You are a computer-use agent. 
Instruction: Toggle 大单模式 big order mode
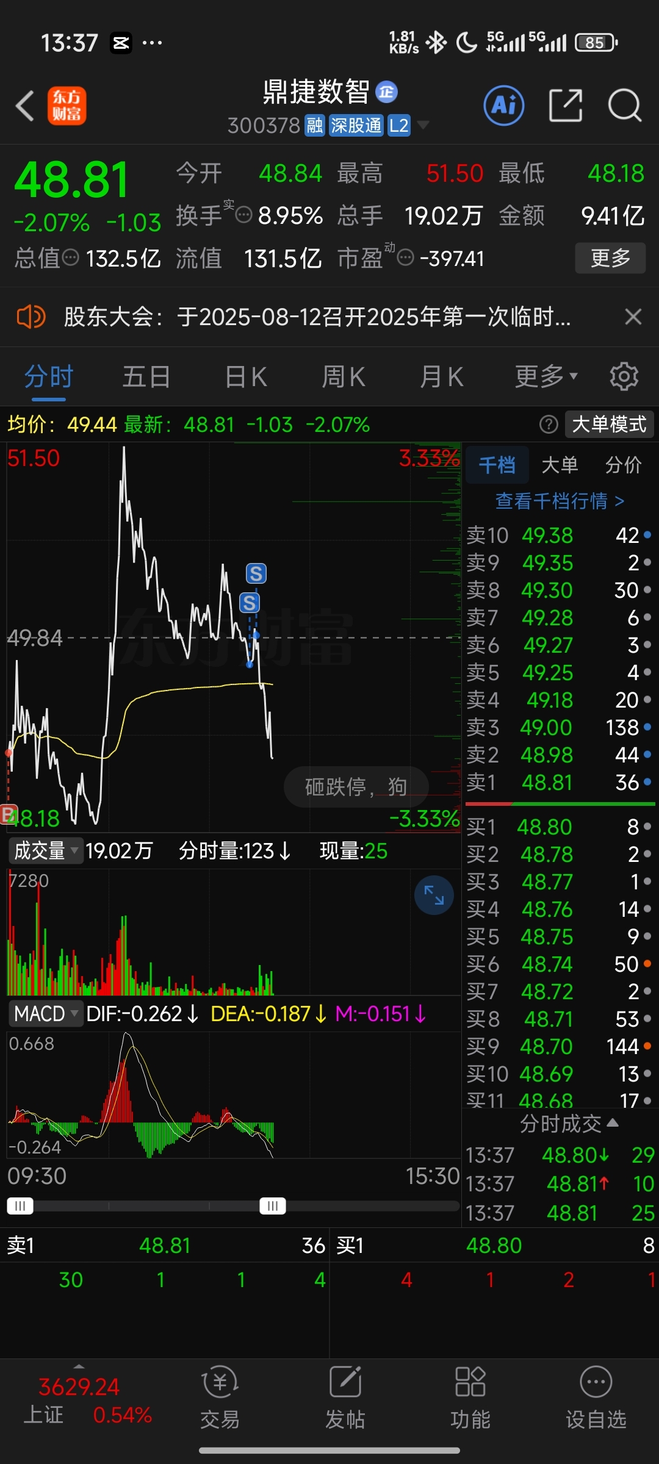pos(609,424)
